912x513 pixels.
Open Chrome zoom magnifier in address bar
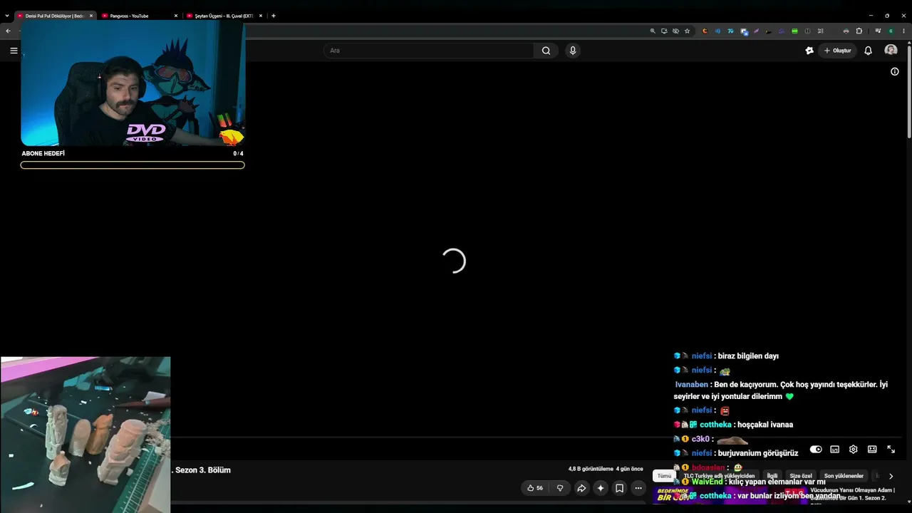(653, 31)
